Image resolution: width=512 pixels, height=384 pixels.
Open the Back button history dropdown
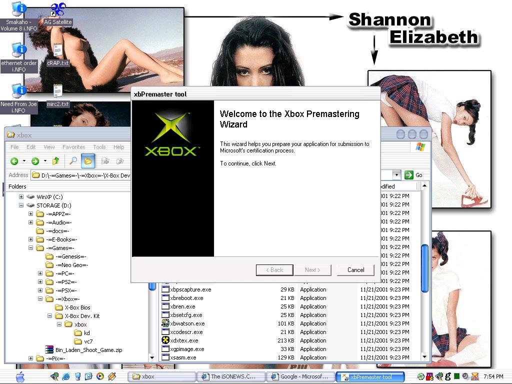coord(24,161)
